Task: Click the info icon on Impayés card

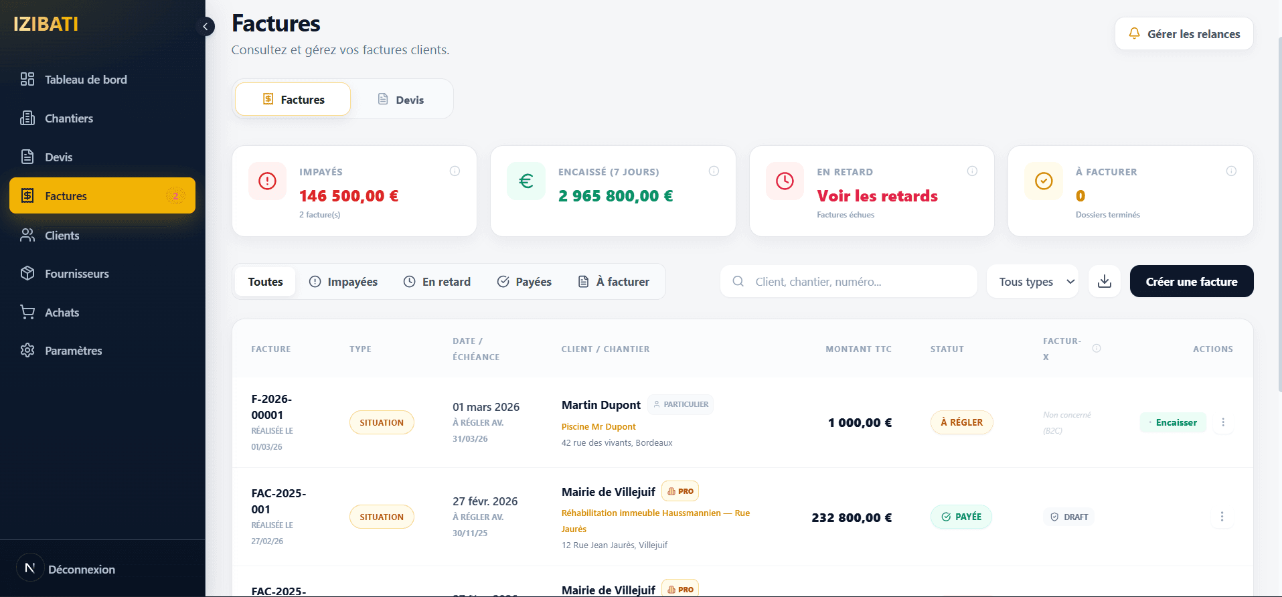Action: (x=455, y=171)
